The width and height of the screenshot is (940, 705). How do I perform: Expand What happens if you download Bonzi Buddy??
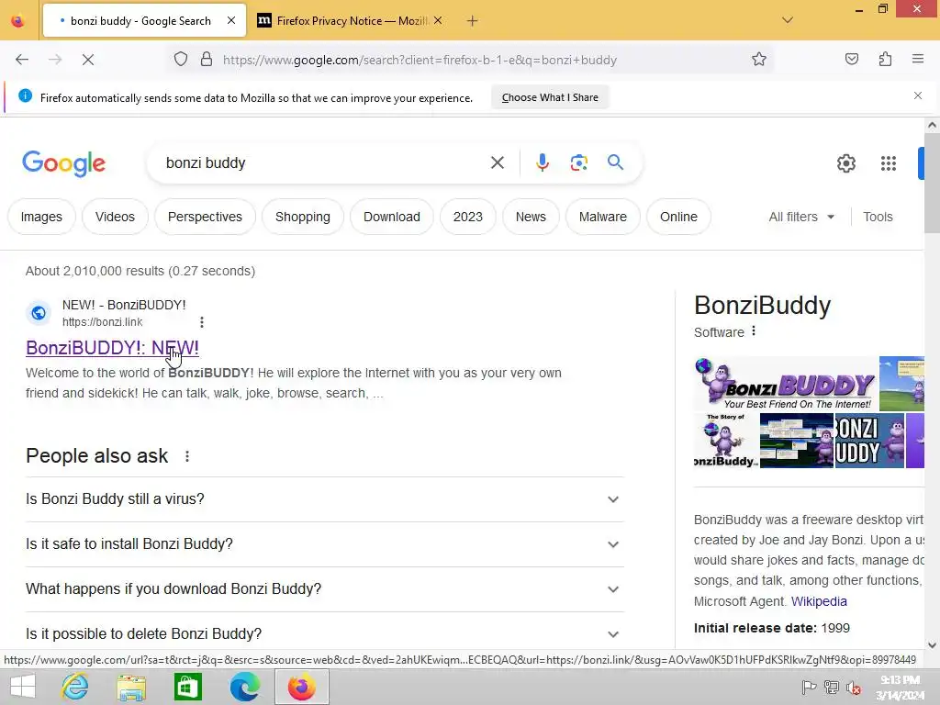[324, 589]
